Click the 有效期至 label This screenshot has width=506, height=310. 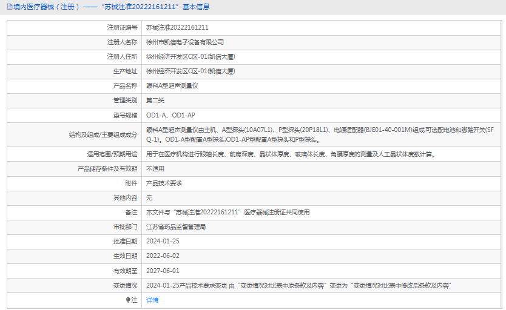tap(125, 271)
